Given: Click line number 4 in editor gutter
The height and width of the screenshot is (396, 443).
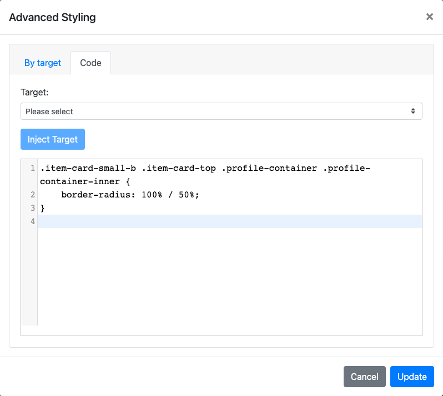Looking at the screenshot, I should [33, 221].
